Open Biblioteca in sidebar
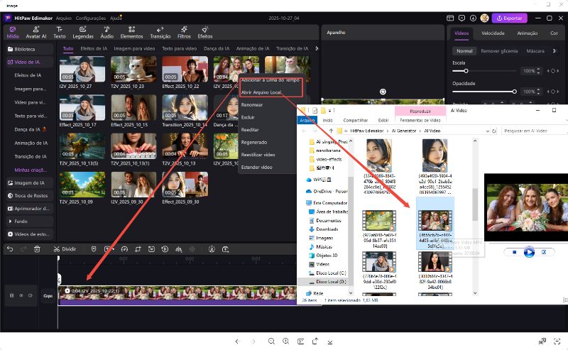Image resolution: width=568 pixels, height=350 pixels. (30, 49)
